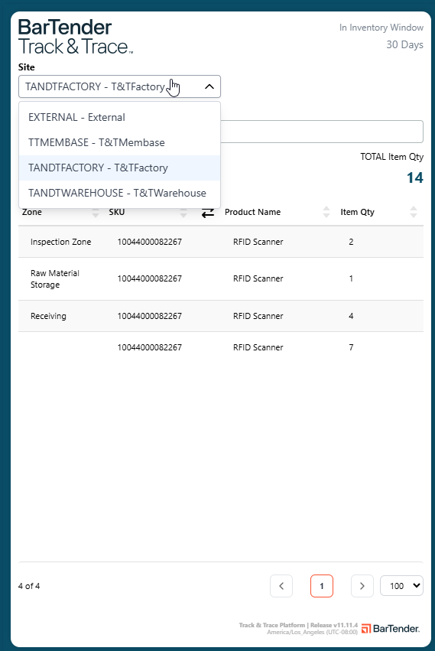Click page 1 button
Screen dimensions: 435x651
pyautogui.click(x=322, y=586)
